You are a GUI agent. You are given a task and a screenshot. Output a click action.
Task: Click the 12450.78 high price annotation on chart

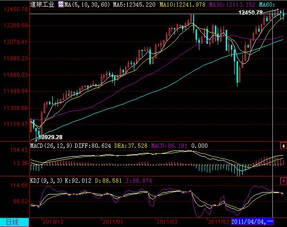251,12
